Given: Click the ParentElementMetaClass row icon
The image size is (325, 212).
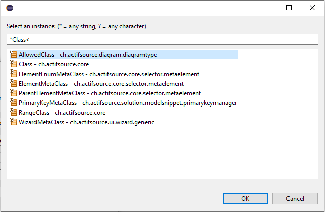Looking at the screenshot, I should click(14, 93).
